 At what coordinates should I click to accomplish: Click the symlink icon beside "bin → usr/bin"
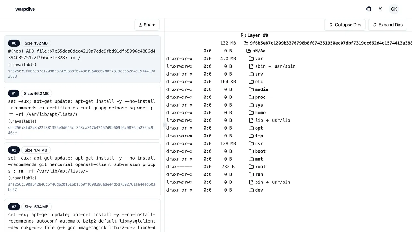coord(251,182)
